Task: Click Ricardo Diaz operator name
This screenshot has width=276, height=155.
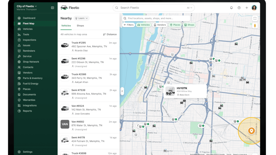Action: click(81, 51)
